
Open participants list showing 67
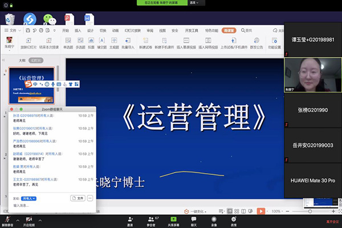[151, 221]
